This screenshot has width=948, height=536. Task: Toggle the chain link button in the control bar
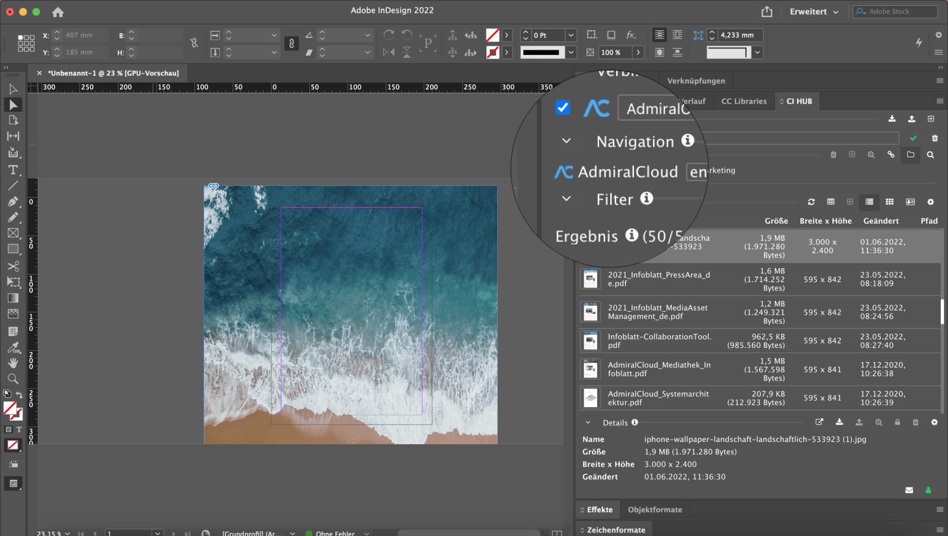pyautogui.click(x=291, y=44)
